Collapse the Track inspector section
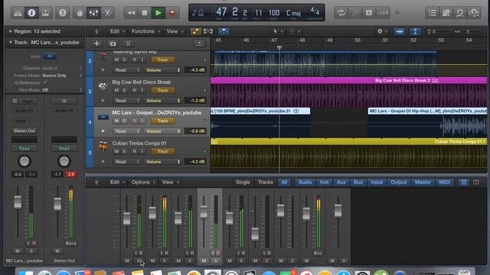Viewport: 490px width, 275px height. [10, 43]
